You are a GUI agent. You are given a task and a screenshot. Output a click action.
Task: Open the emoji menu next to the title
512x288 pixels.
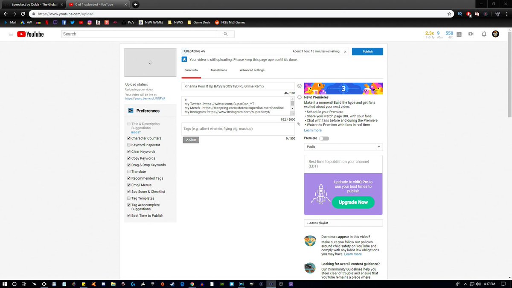299,86
